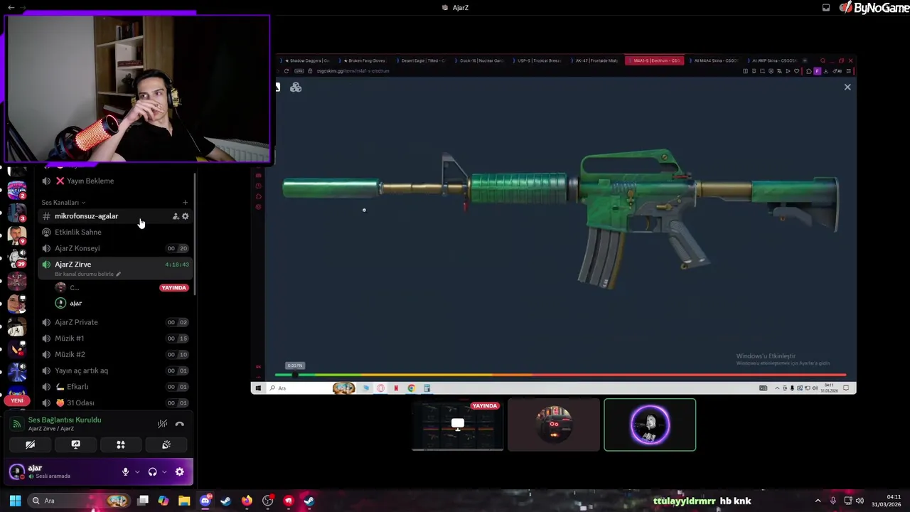Share your screen button
This screenshot has height=512, width=910.
pos(75,444)
